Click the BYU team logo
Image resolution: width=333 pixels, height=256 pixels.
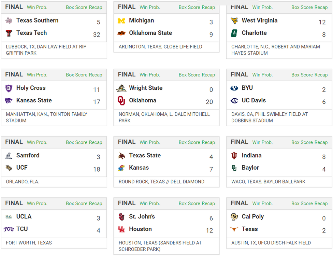tap(234, 88)
